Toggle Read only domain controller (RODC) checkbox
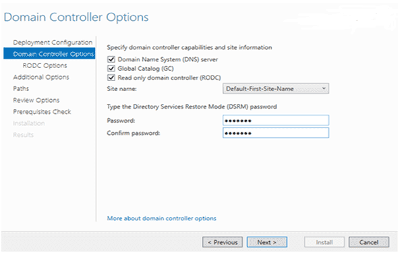Screen dimensions: 408x257 pos(111,78)
